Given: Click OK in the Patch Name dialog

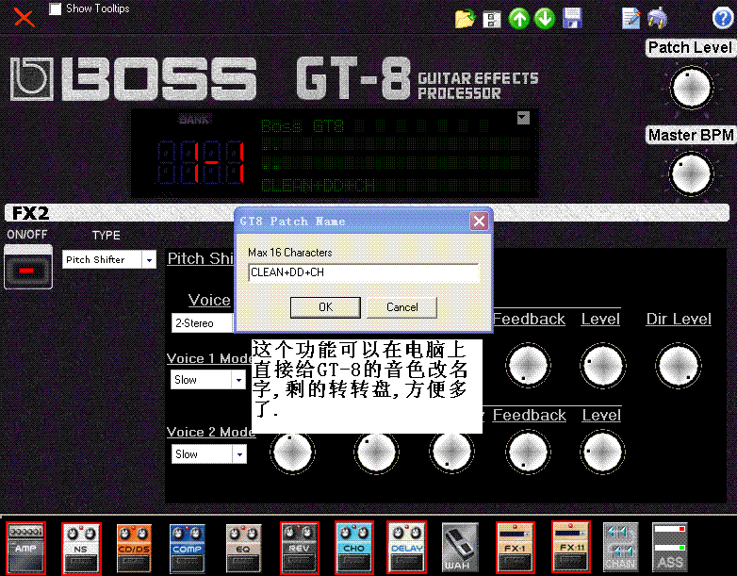Looking at the screenshot, I should coord(325,307).
